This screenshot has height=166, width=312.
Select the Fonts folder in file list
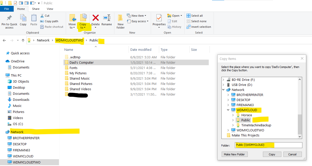pyautogui.click(x=73, y=68)
